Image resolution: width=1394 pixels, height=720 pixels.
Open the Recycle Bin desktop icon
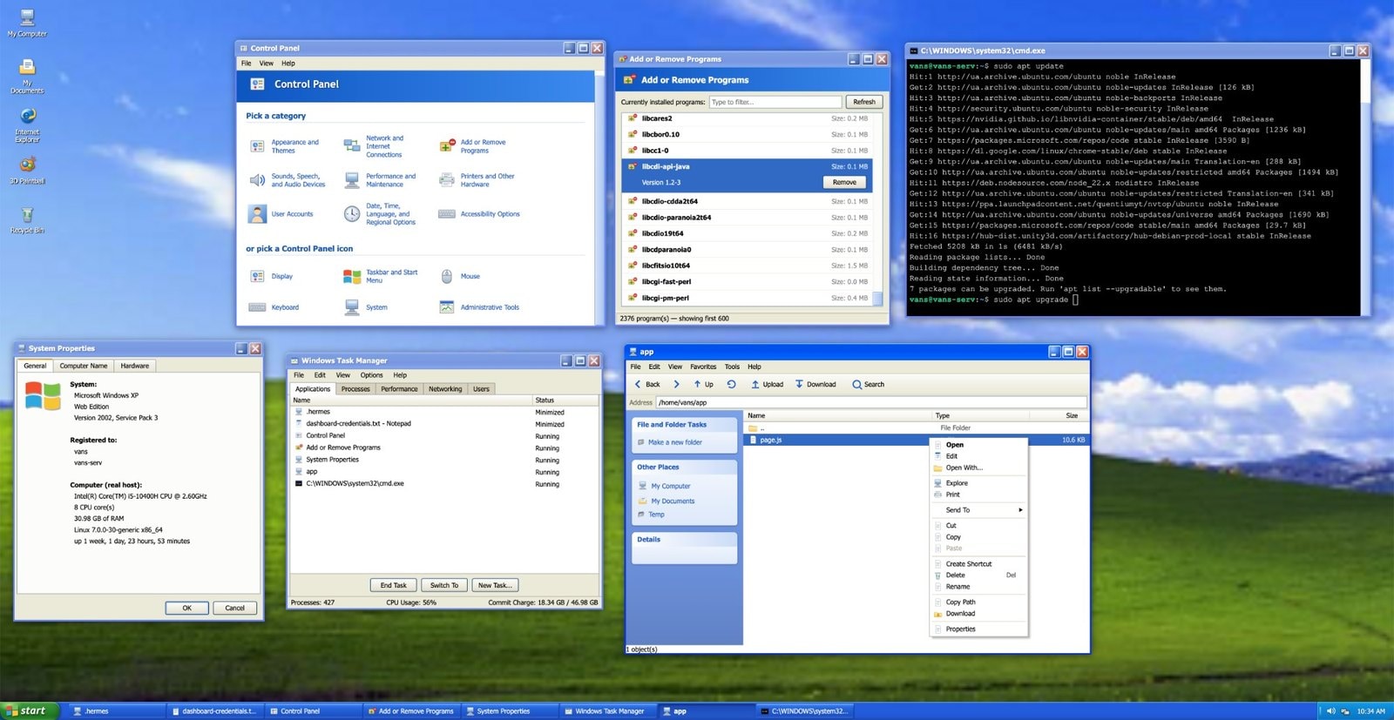click(x=28, y=214)
